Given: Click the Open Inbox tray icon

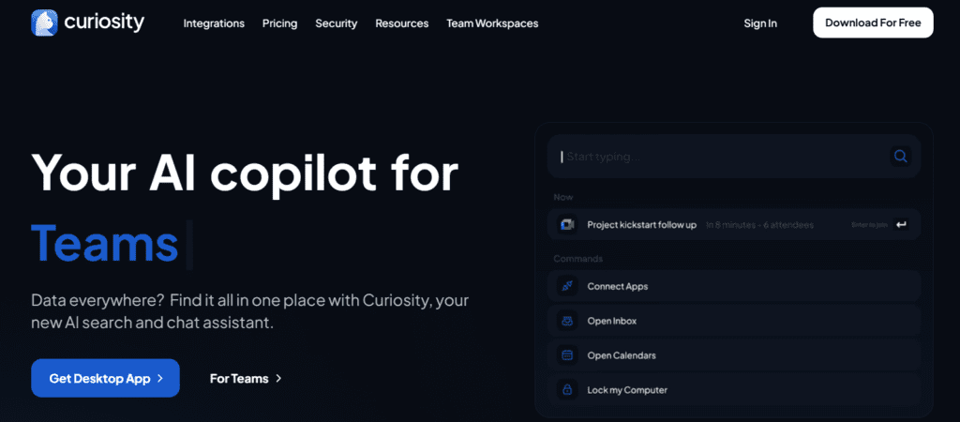Looking at the screenshot, I should 566,321.
